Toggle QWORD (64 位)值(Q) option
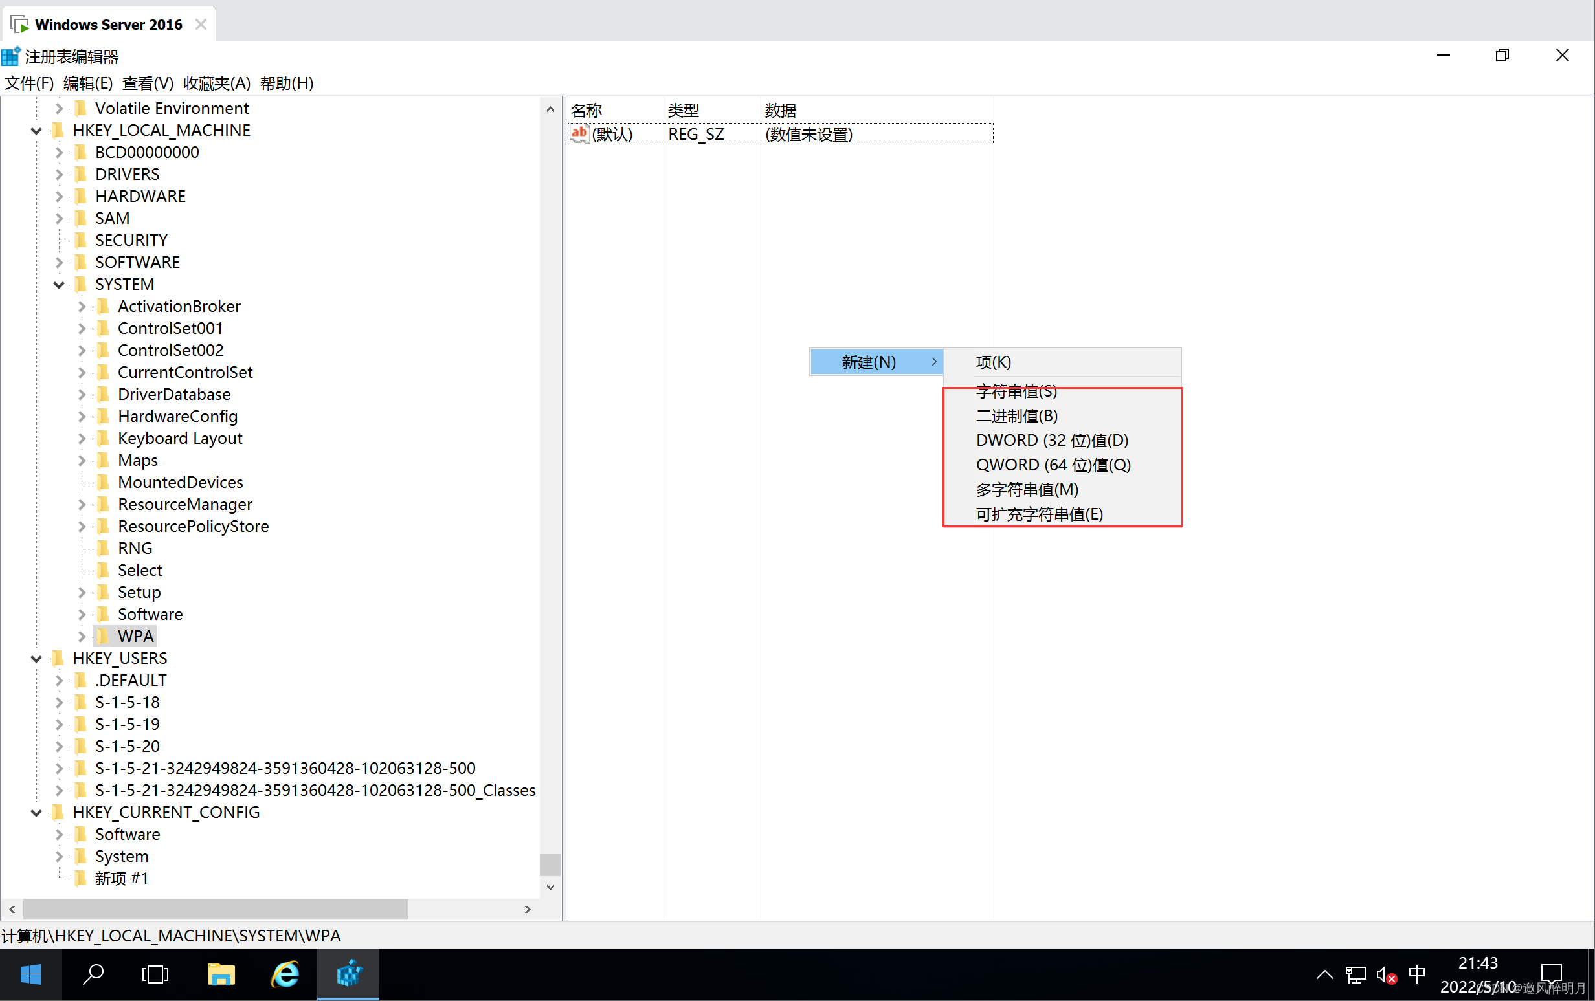 (1051, 463)
